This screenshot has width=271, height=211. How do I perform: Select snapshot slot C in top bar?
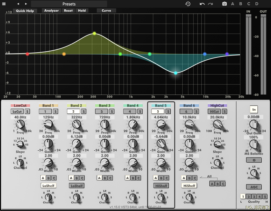[249, 4]
